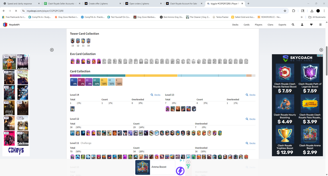328x176 pixels.
Task: Click the level 10 tower card icon
Action: [88, 41]
